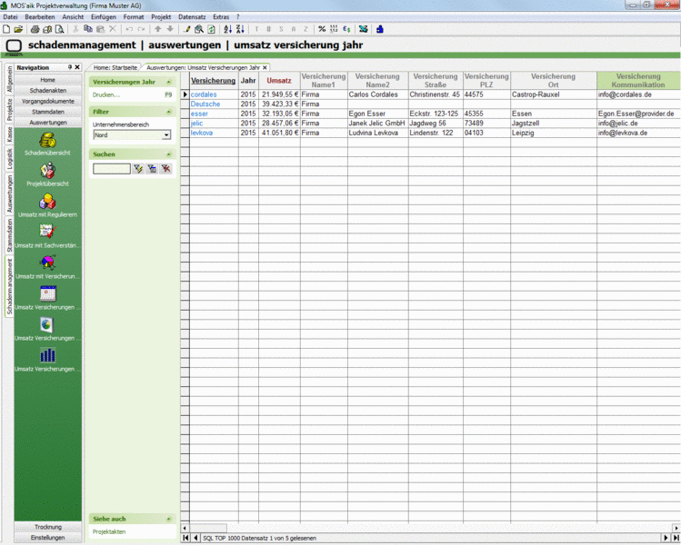Click the Open folder toolbar icon
Screen dimensions: 681x545
18,29
